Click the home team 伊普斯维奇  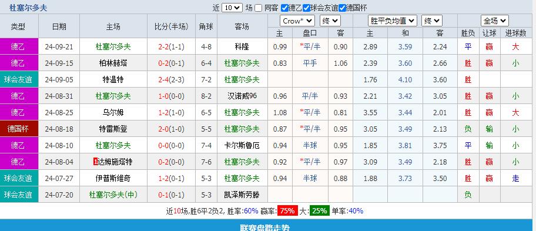pos(113,178)
